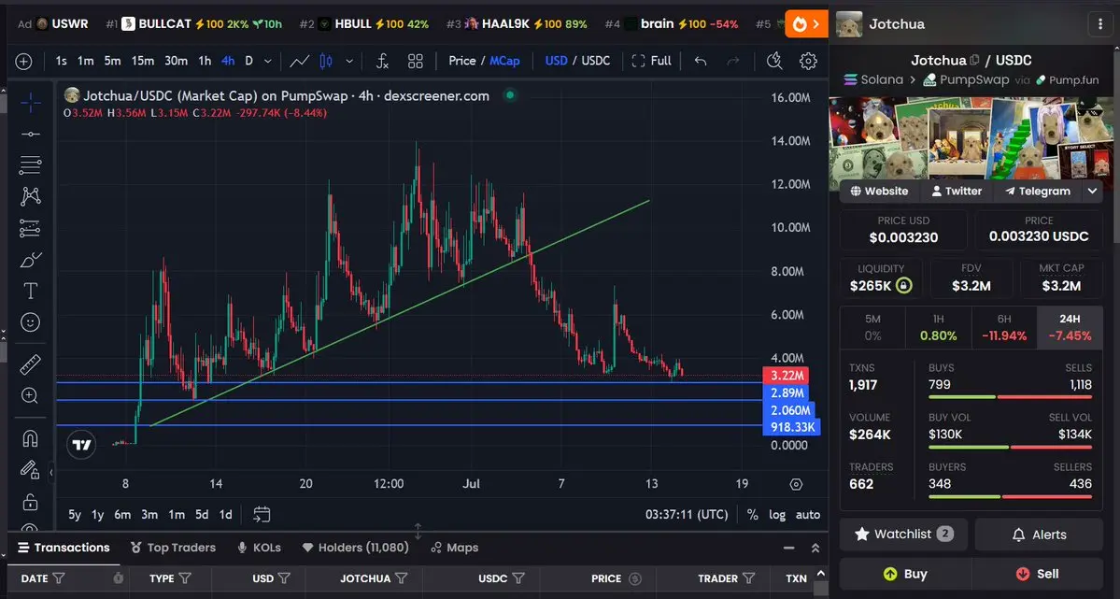Viewport: 1120px width, 599px height.
Task: Open chart type dropdown arrow
Action: pos(349,61)
